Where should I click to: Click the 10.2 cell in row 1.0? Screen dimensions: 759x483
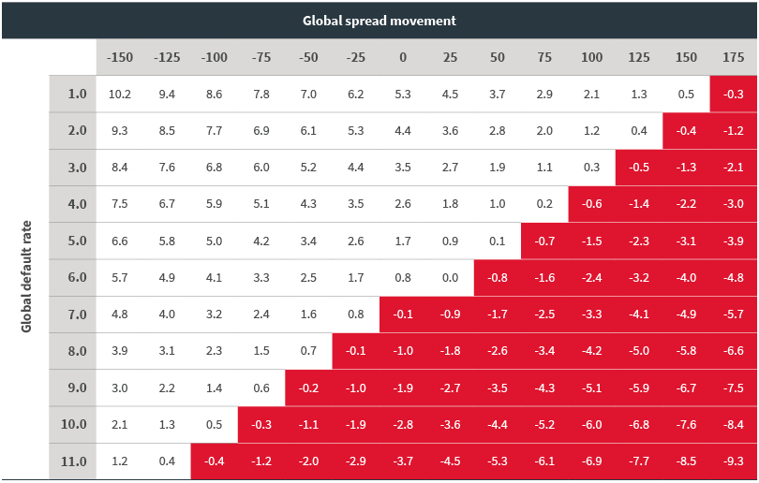tap(120, 94)
